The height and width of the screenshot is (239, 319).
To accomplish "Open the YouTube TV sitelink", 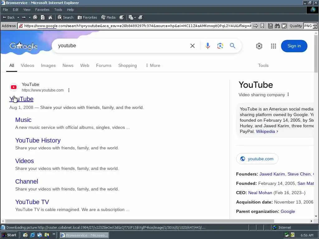I will point(32,202).
